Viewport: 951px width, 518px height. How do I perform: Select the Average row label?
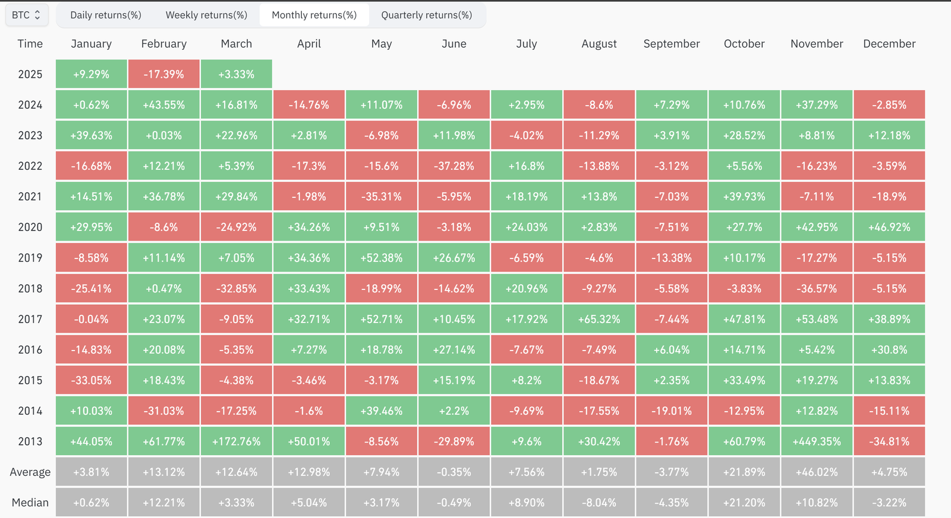(x=29, y=472)
